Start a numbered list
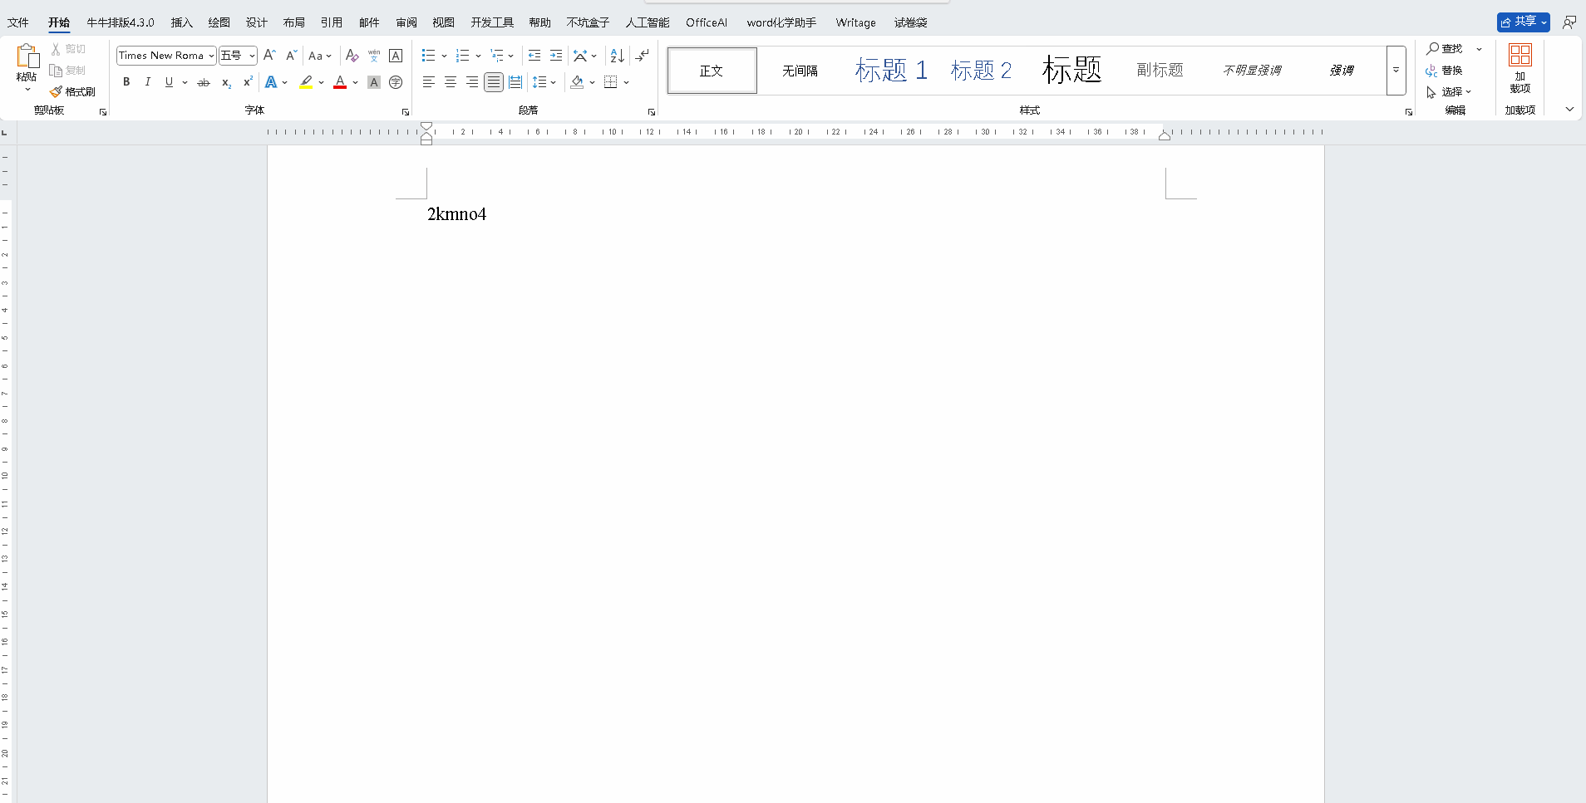1586x803 pixels. point(463,56)
